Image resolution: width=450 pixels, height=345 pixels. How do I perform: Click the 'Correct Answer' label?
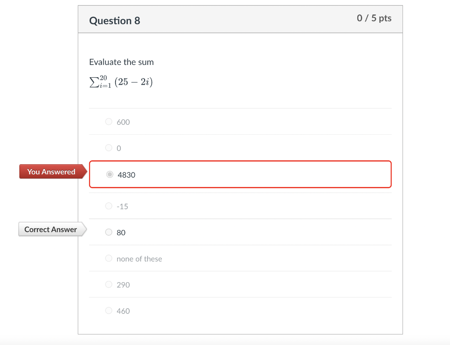(x=51, y=229)
